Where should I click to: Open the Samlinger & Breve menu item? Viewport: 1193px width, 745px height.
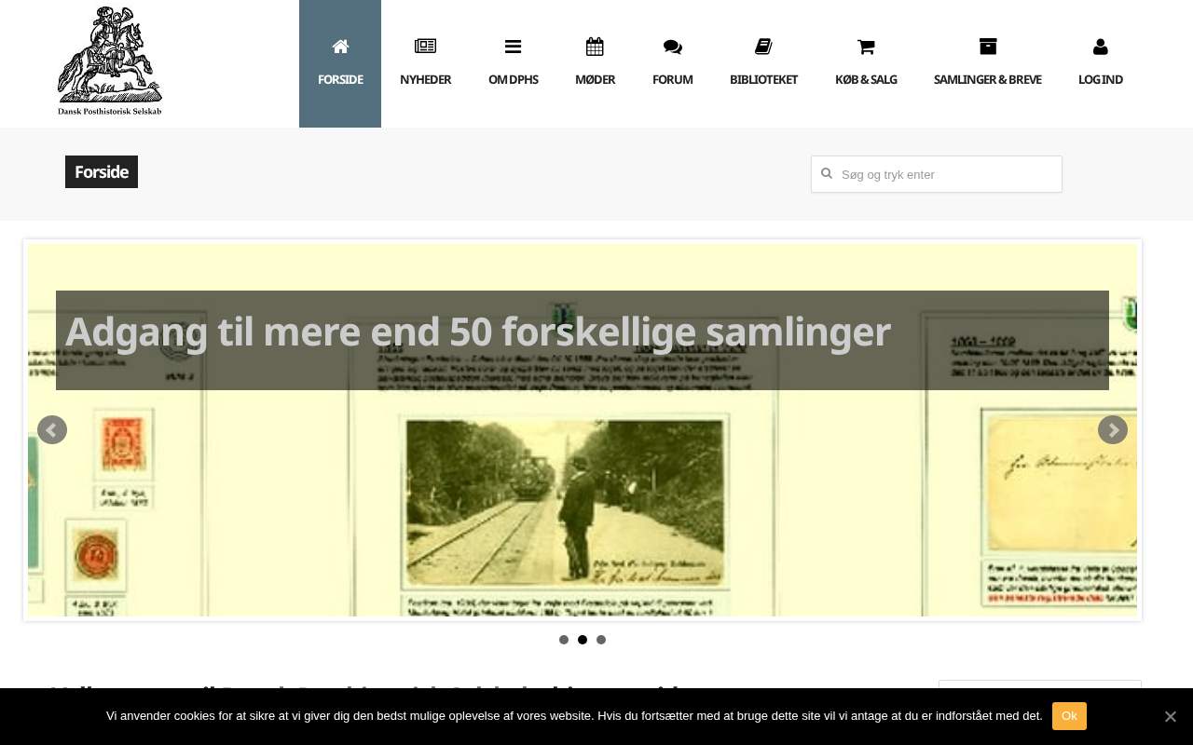[x=988, y=63]
